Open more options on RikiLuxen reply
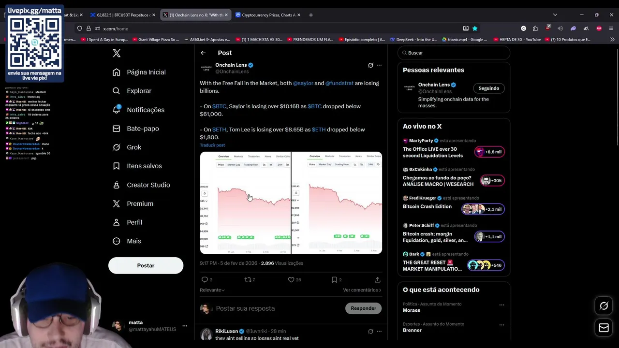The height and width of the screenshot is (348, 619). click(379, 332)
